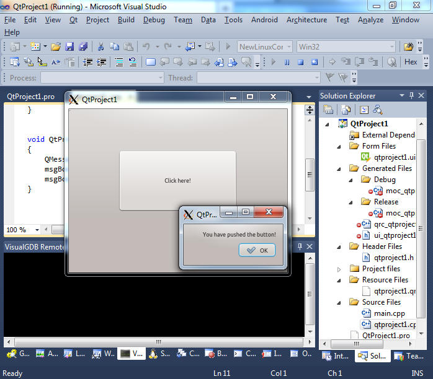Screen dimensions: 433x379
Task: Open the Thread dropdown
Action: click(317, 78)
